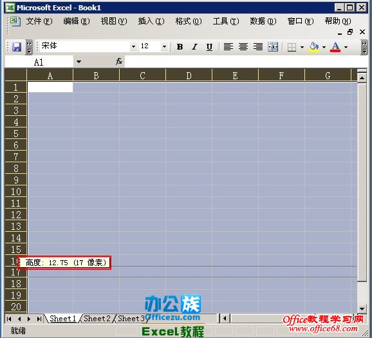This screenshot has width=372, height=338.
Task: Toggle Underline formatting
Action: (209, 47)
